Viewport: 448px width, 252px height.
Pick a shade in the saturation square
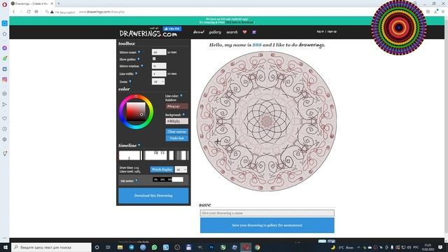pos(136,112)
